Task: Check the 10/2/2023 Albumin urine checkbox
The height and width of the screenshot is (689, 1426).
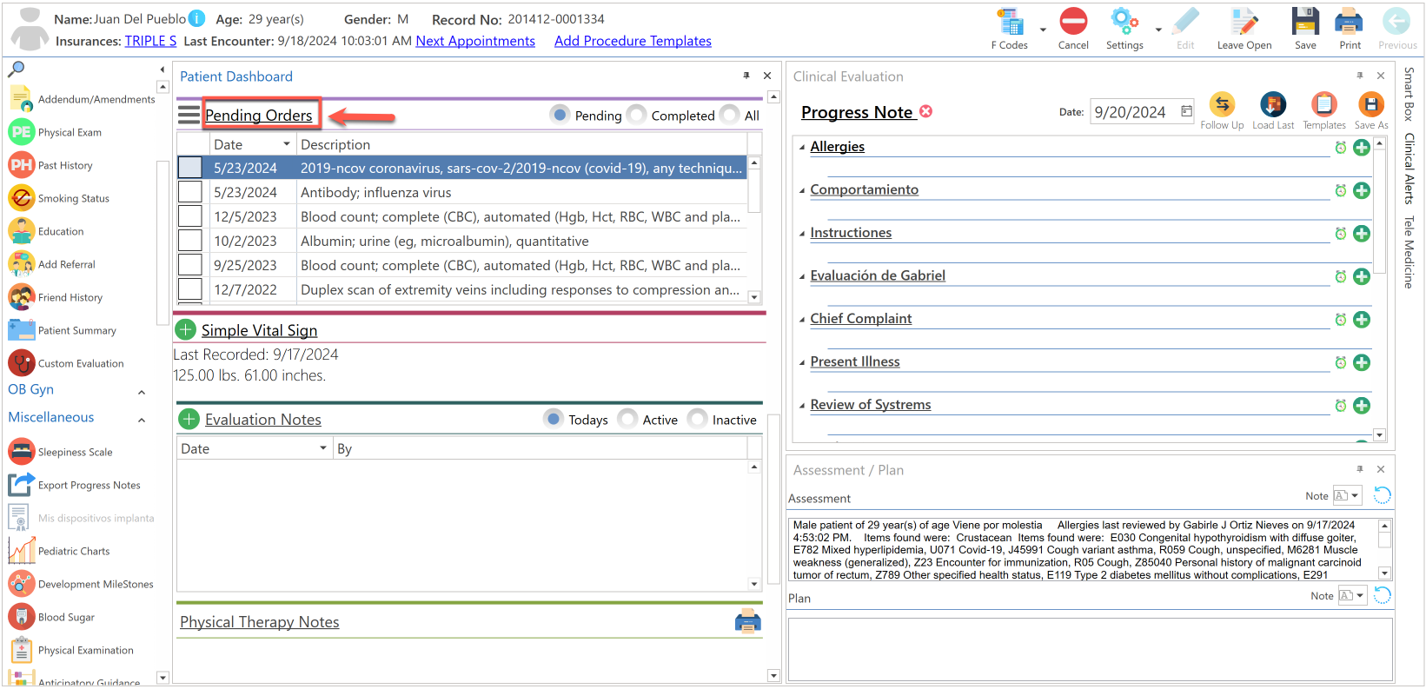Action: (x=190, y=241)
